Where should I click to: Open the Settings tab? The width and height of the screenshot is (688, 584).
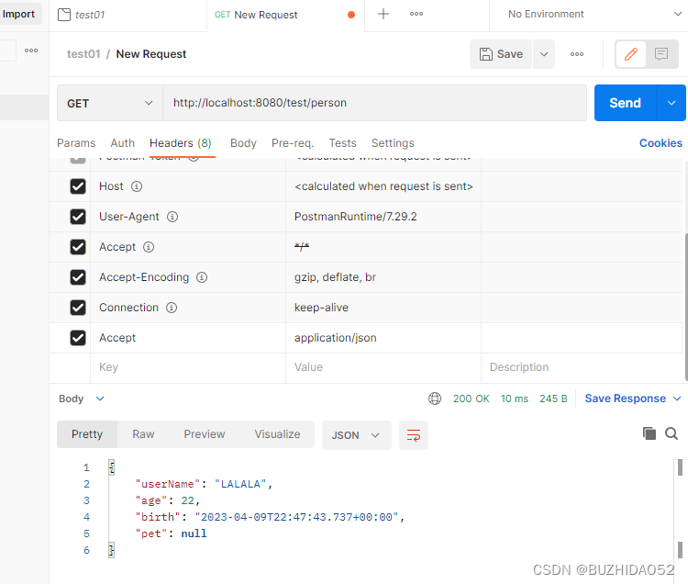(x=393, y=143)
